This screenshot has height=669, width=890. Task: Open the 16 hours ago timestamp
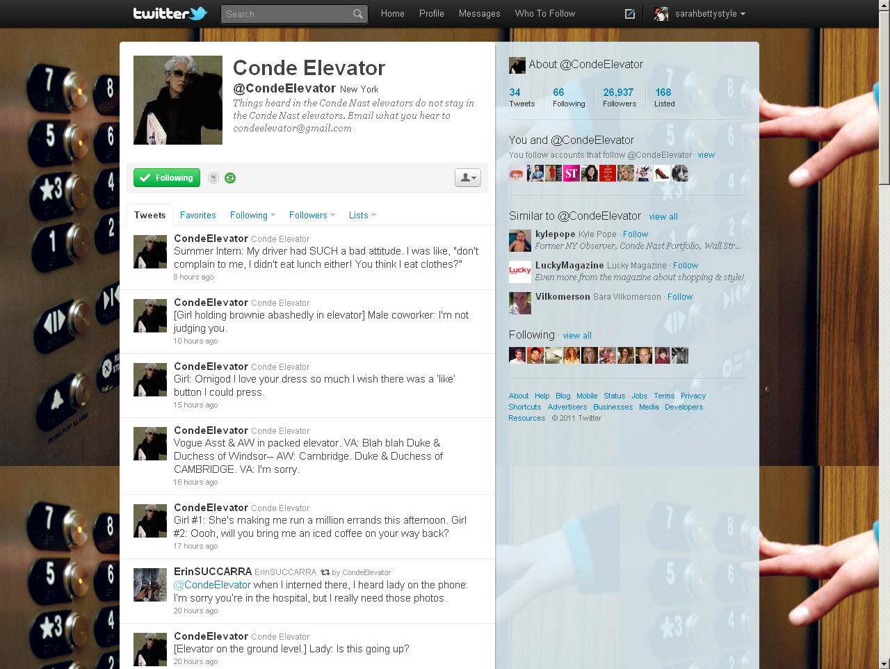tap(196, 482)
